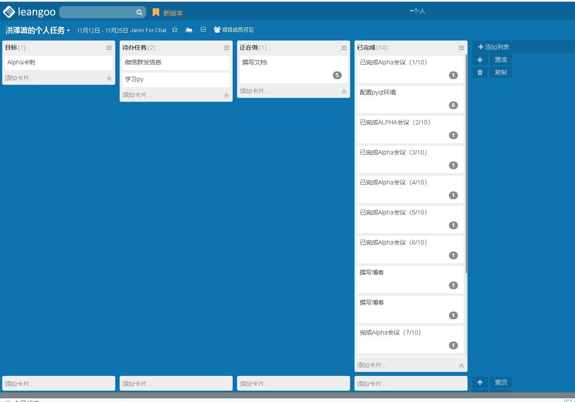Open the 完成Alpha会议(7/10) card
This screenshot has width=575, height=402.
pos(410,339)
